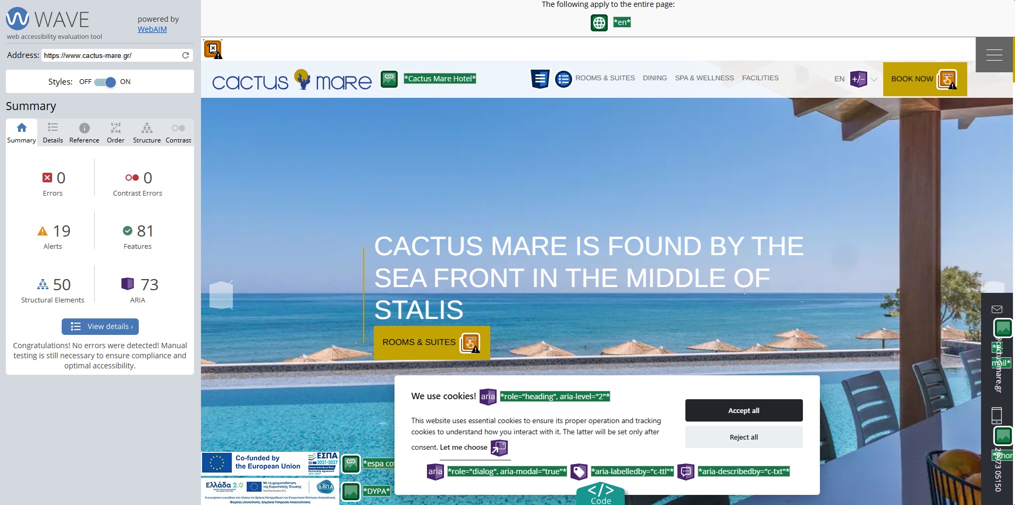Click the Accept all cookies button
This screenshot has width=1015, height=505.
744,410
